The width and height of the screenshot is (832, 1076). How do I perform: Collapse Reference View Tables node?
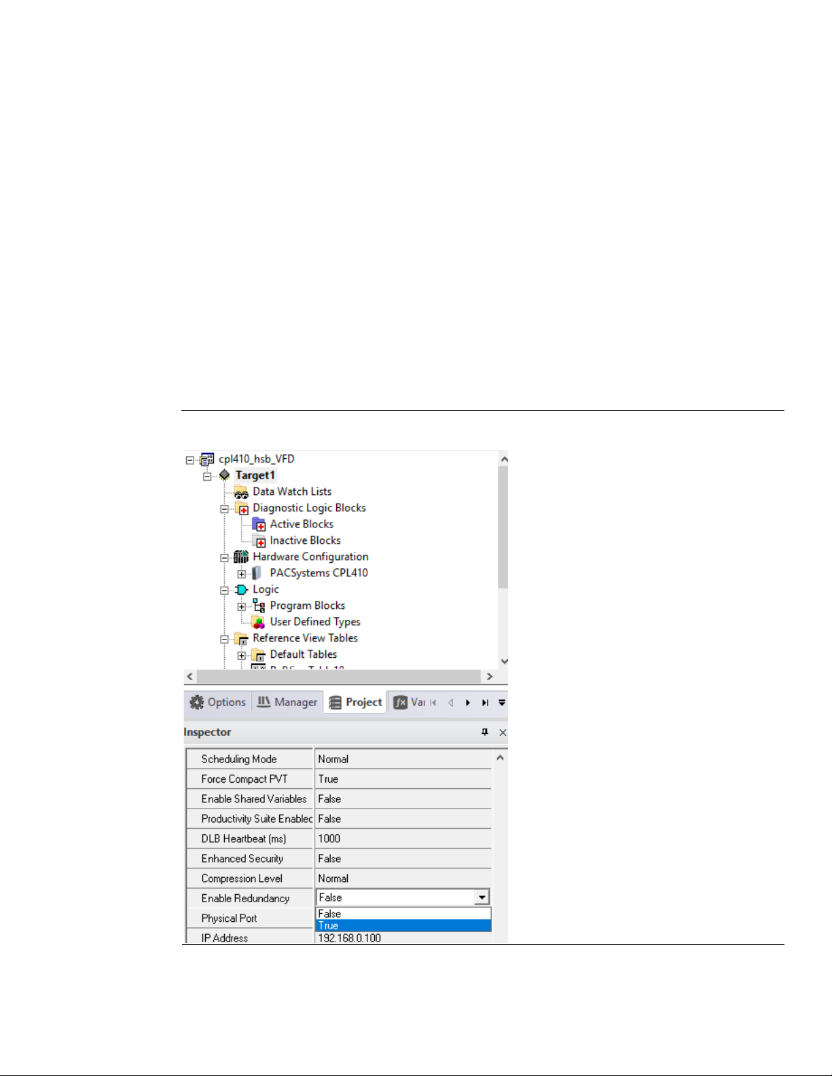click(x=224, y=639)
